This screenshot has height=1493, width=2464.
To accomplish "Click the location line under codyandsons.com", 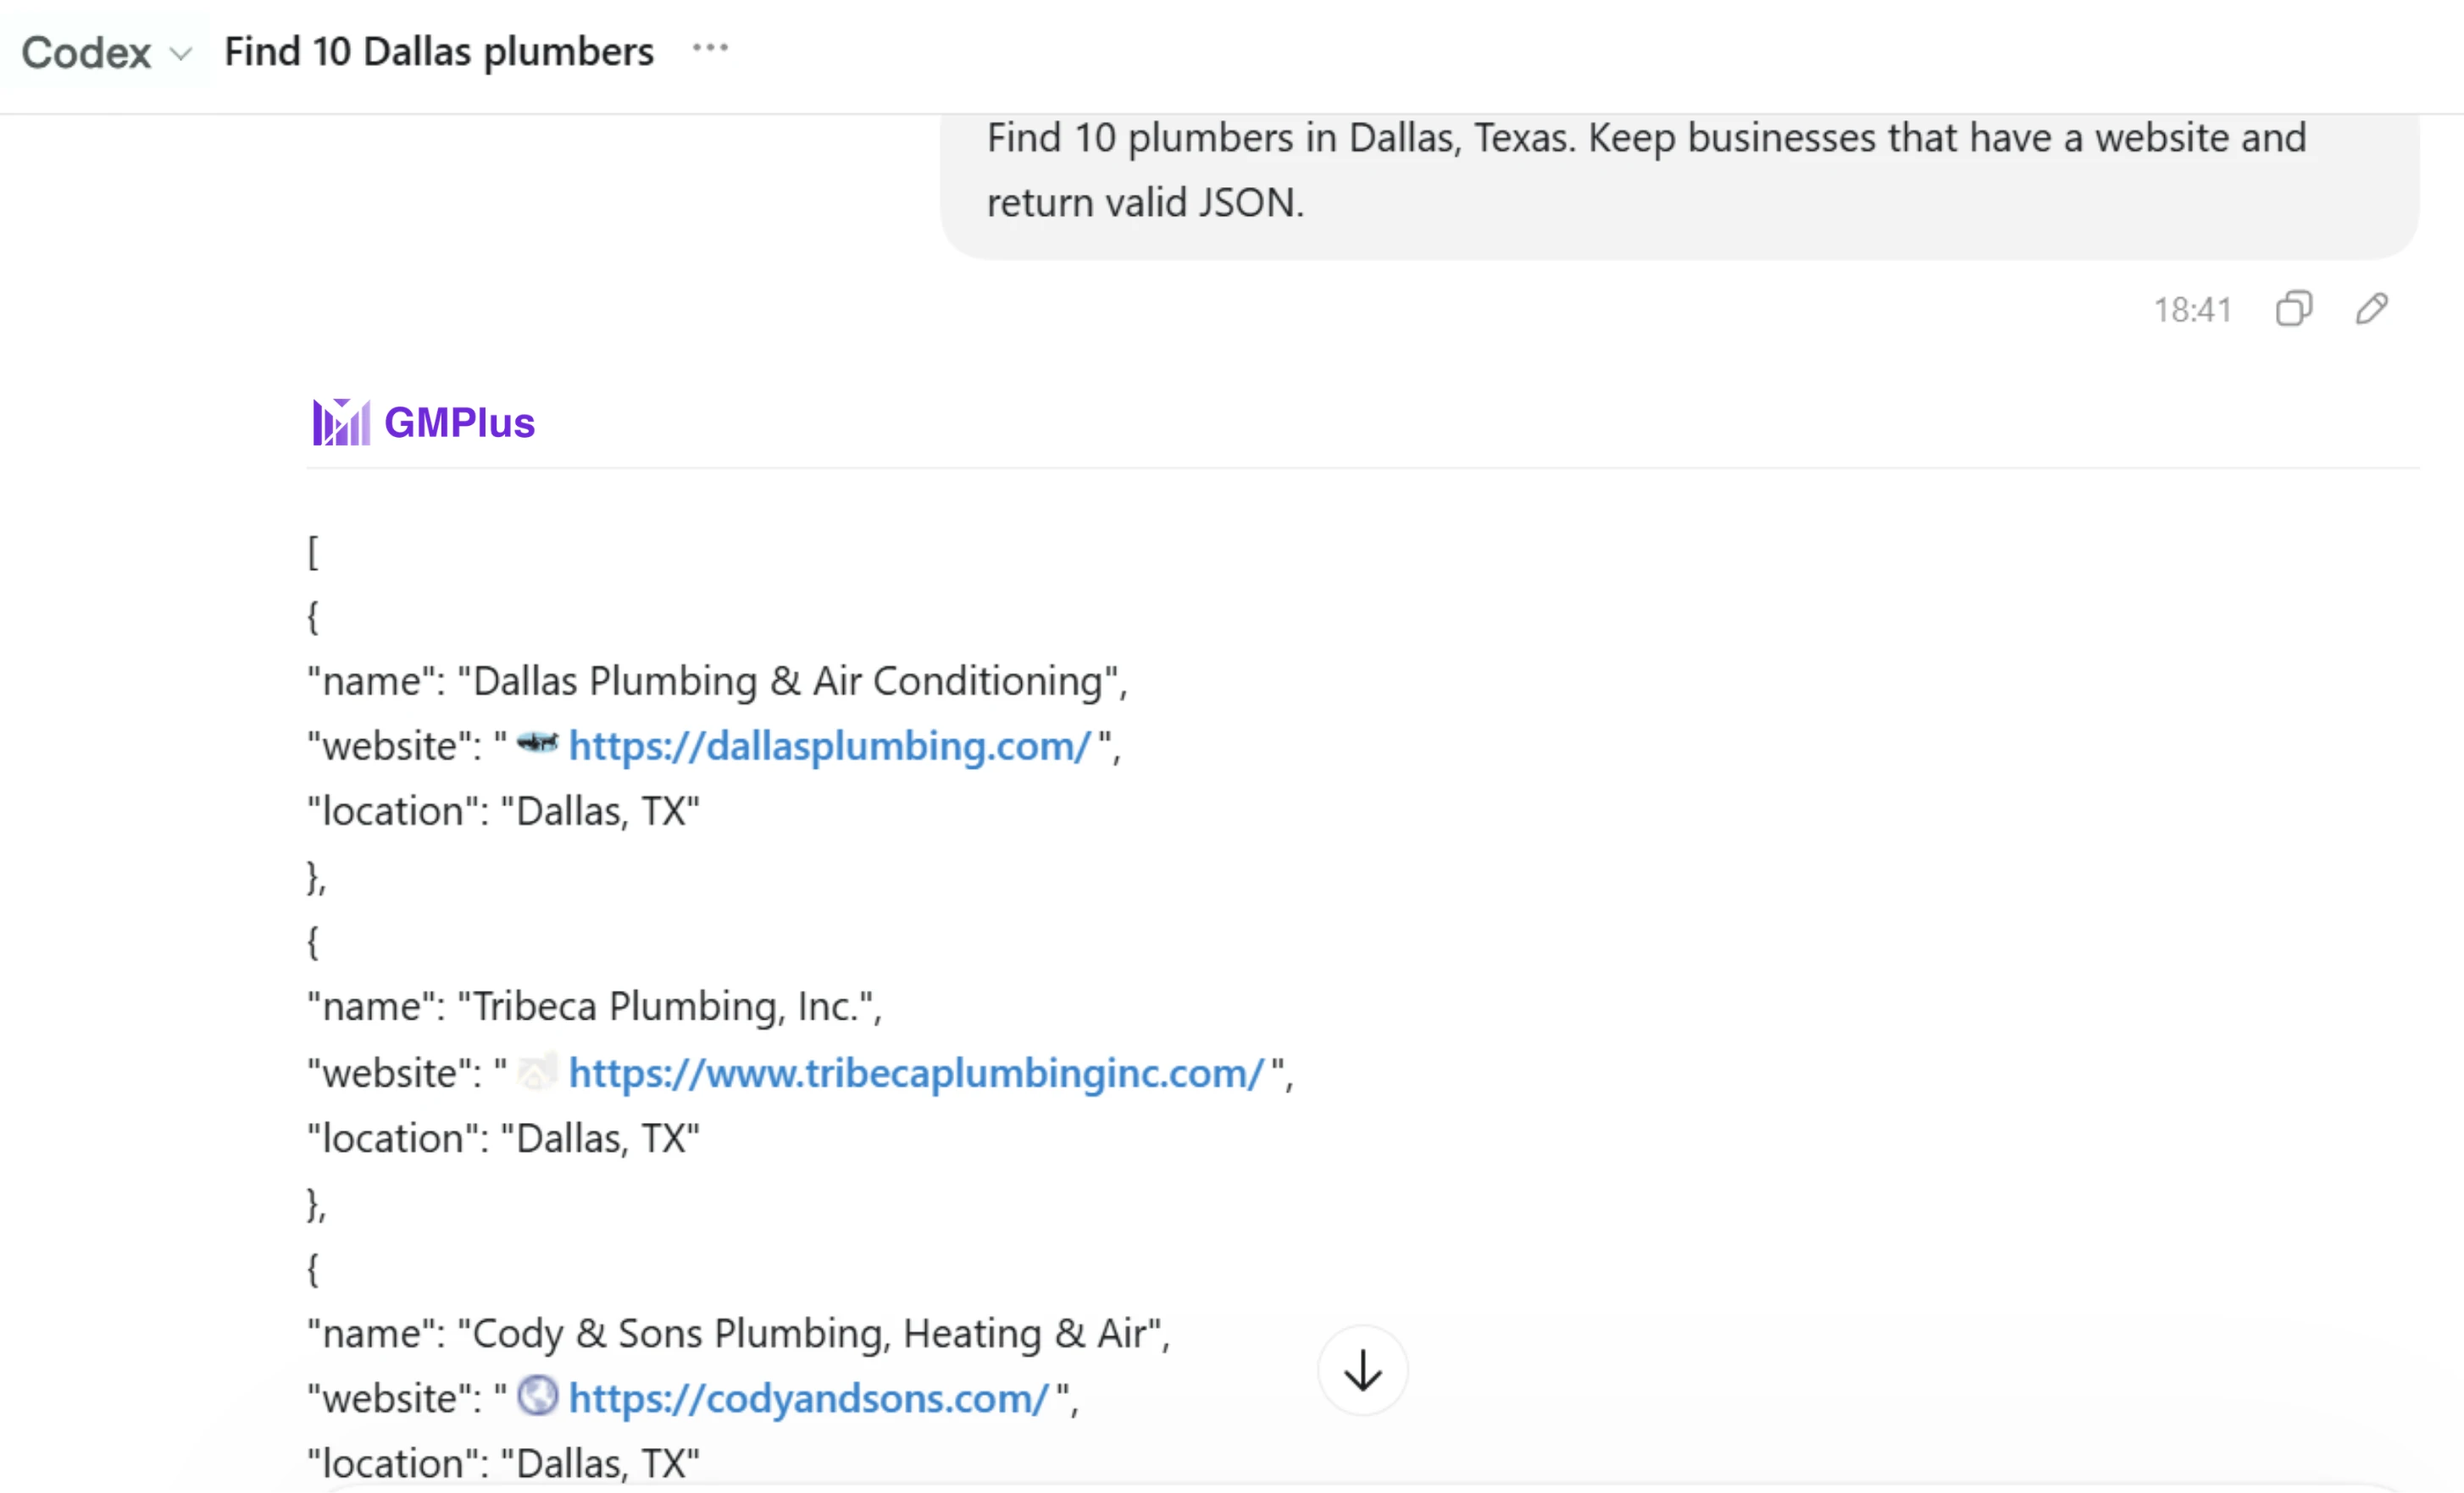I will (503, 1464).
